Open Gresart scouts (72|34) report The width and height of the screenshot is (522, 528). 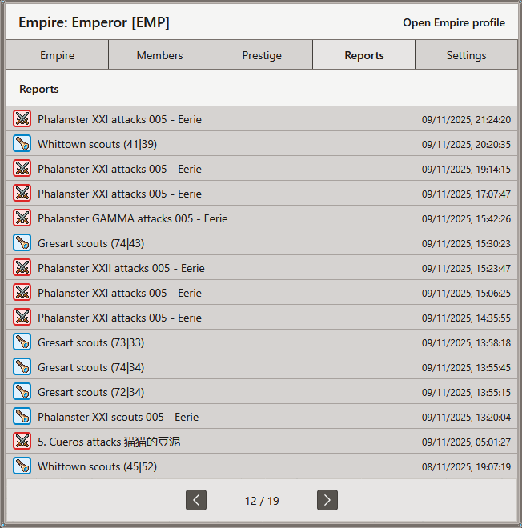tap(262, 392)
